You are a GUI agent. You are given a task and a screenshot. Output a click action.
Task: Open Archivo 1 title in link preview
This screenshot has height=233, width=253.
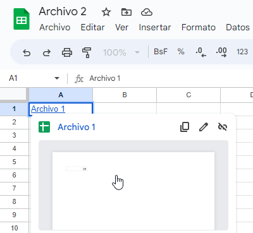[77, 127]
